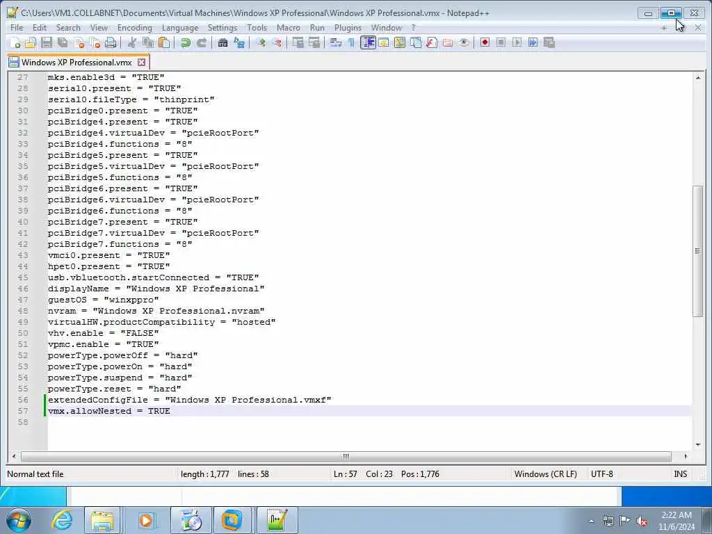The height and width of the screenshot is (534, 712).
Task: Toggle synchronized horizontal scrolling
Action: click(314, 42)
